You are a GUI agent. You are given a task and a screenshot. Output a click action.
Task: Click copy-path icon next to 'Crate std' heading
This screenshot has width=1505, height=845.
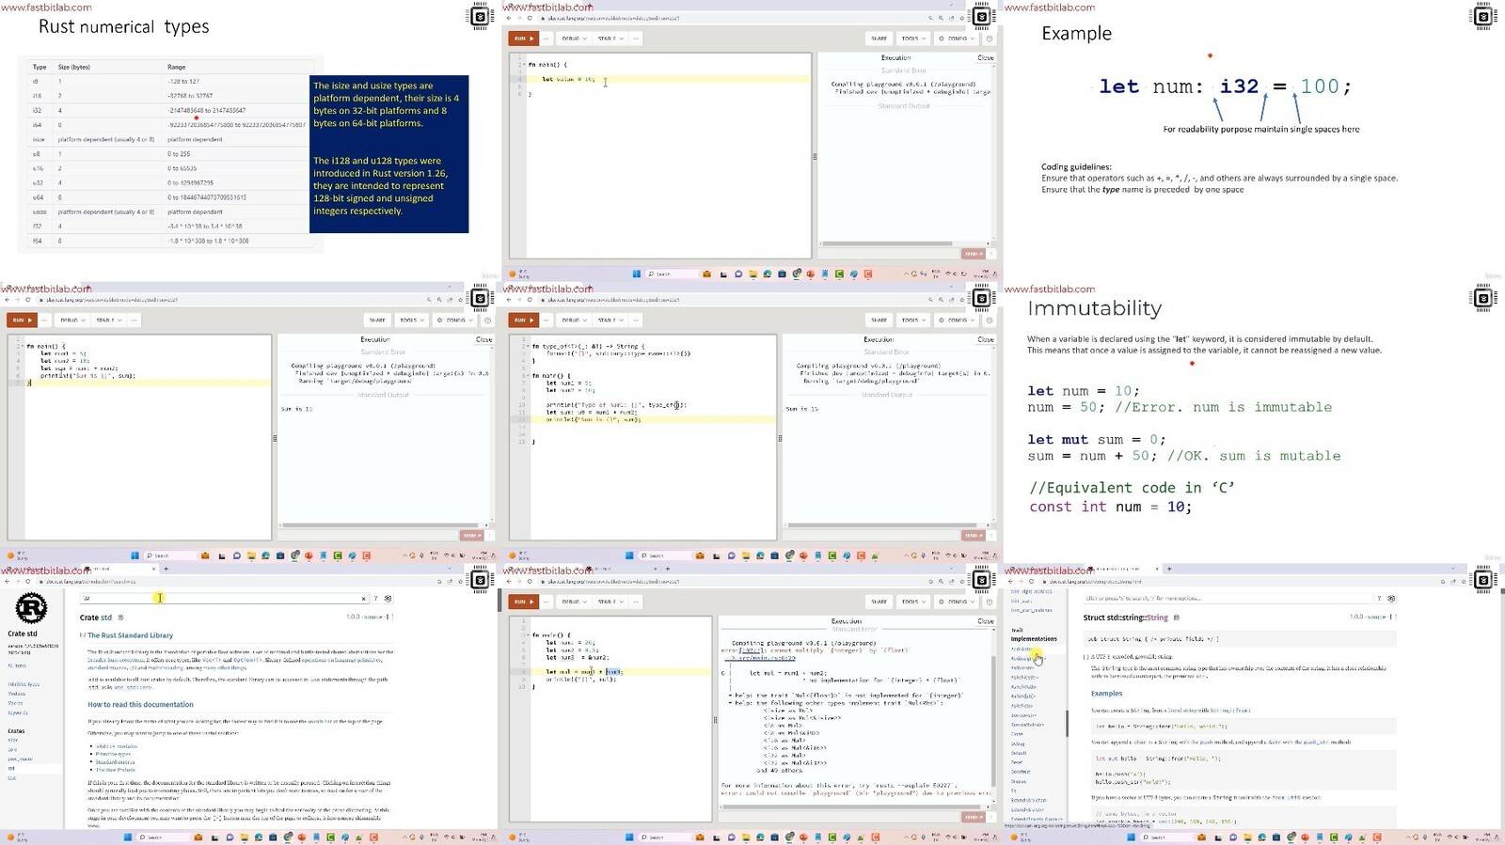click(x=120, y=618)
